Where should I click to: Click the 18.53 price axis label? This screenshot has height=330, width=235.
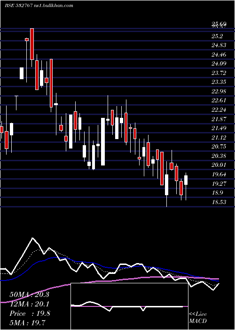tap(219, 202)
